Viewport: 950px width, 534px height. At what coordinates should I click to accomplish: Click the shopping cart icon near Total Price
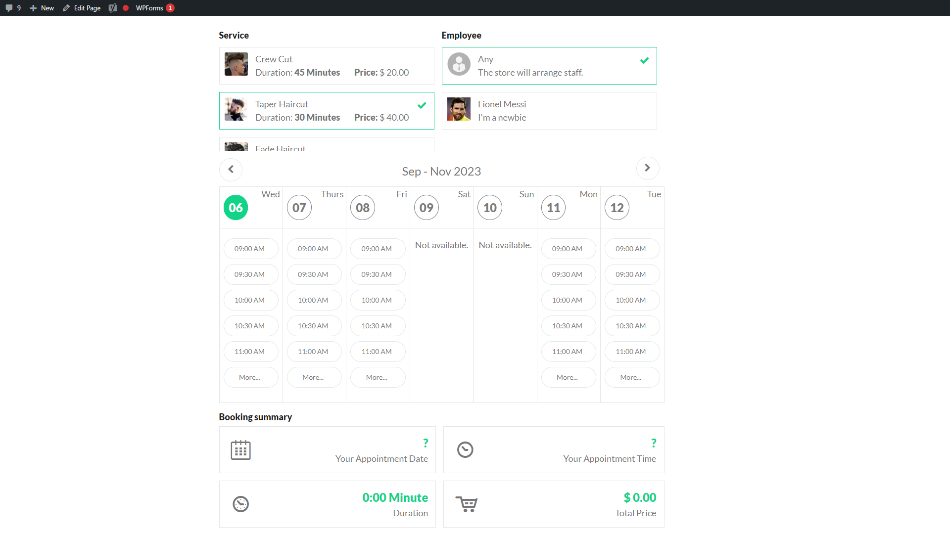point(466,504)
